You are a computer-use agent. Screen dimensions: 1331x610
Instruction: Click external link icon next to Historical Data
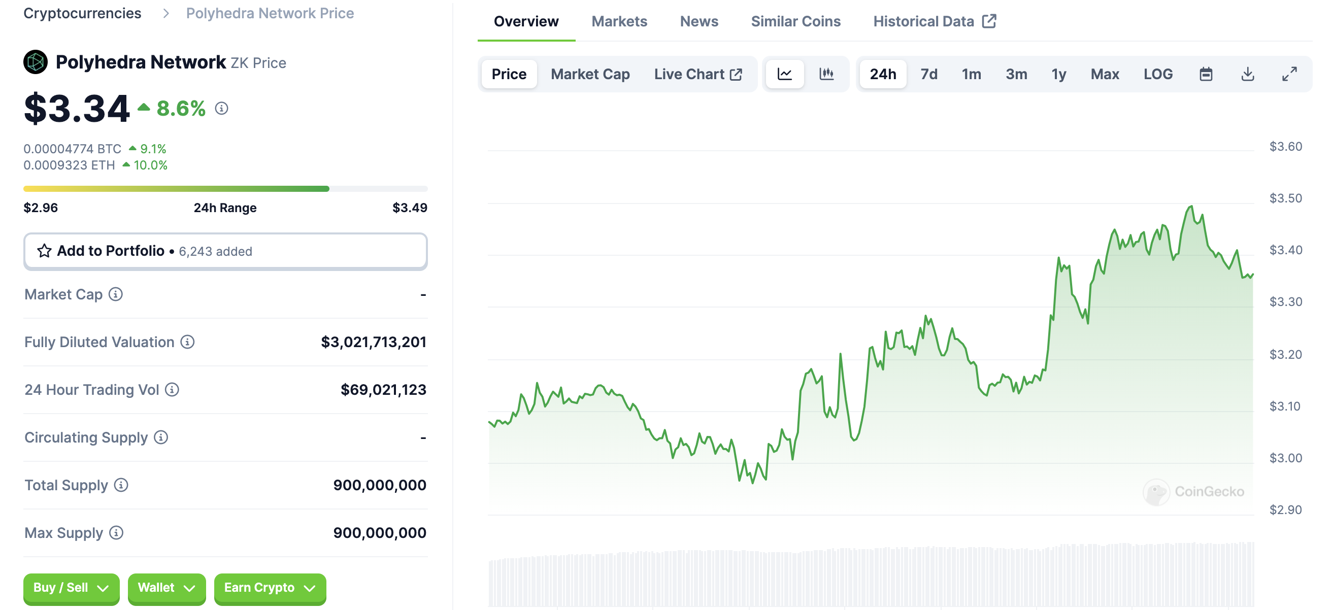pos(989,21)
